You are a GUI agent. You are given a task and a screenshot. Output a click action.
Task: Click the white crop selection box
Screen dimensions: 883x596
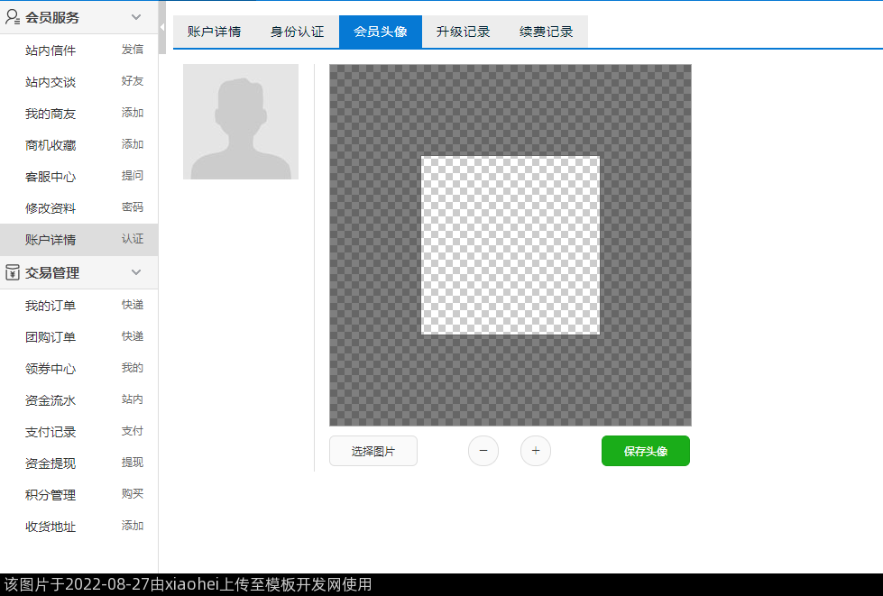[510, 245]
